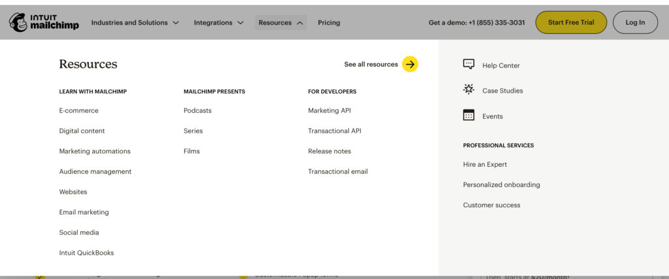
Task: Click the Events calendar icon
Action: pos(468,115)
